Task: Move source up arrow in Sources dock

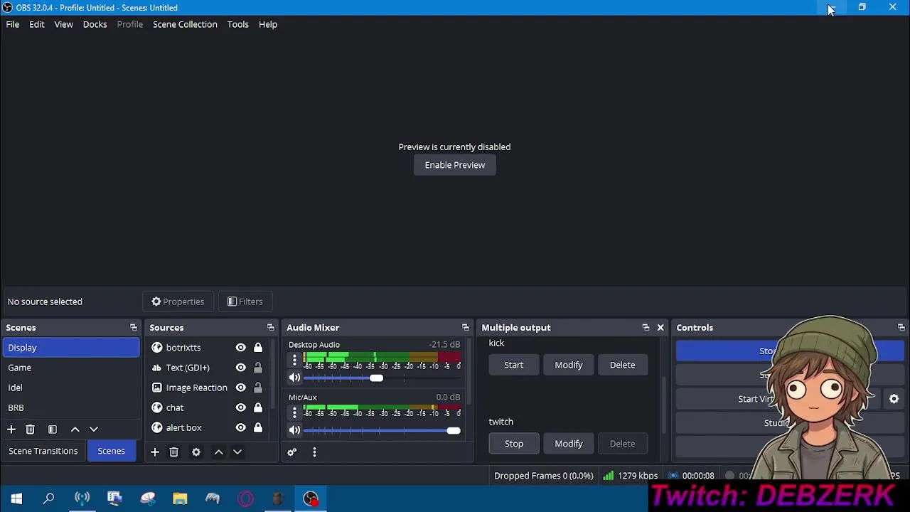Action: click(x=219, y=452)
